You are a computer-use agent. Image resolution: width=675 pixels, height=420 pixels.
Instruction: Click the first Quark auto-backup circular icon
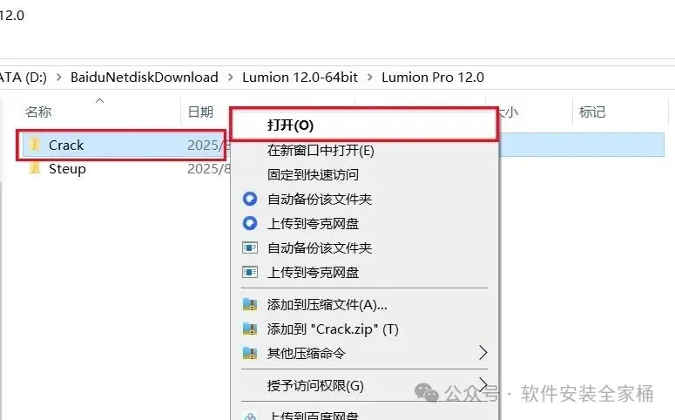pos(250,199)
